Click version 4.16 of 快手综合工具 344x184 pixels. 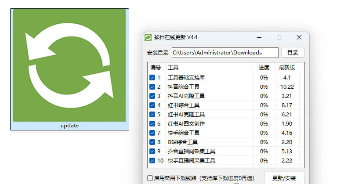pyautogui.click(x=287, y=133)
